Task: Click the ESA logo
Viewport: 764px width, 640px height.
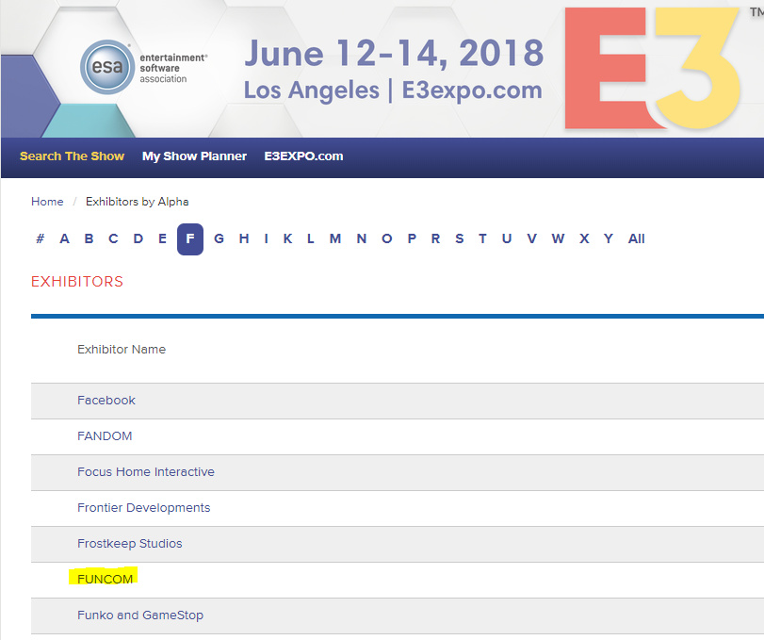Action: (144, 67)
